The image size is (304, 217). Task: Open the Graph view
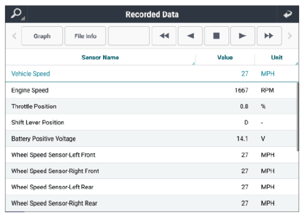click(42, 36)
